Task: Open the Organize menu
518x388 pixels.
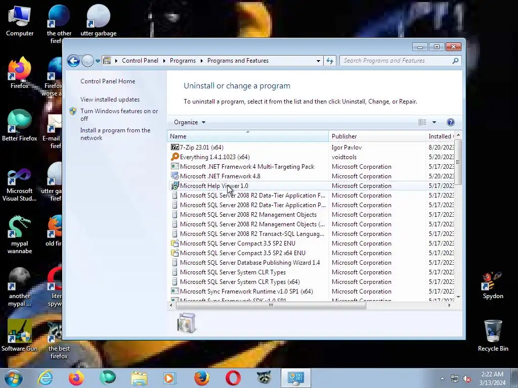Action: pyautogui.click(x=190, y=122)
